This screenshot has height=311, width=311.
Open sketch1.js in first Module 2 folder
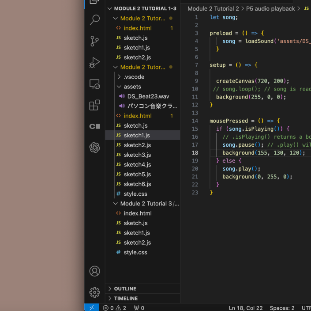[142, 47]
